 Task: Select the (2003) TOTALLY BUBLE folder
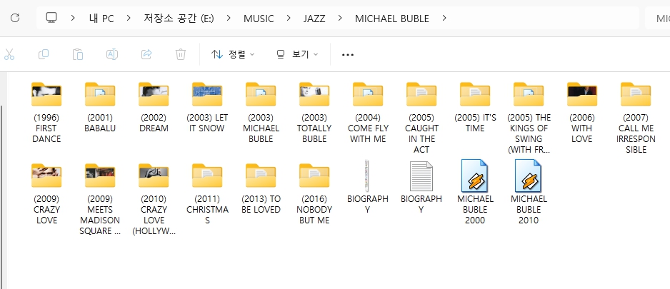314,113
